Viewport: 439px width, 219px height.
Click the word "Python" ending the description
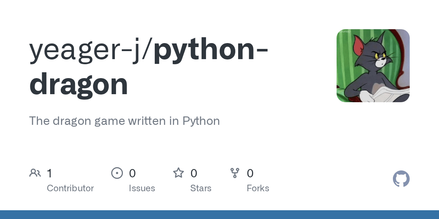pos(201,121)
